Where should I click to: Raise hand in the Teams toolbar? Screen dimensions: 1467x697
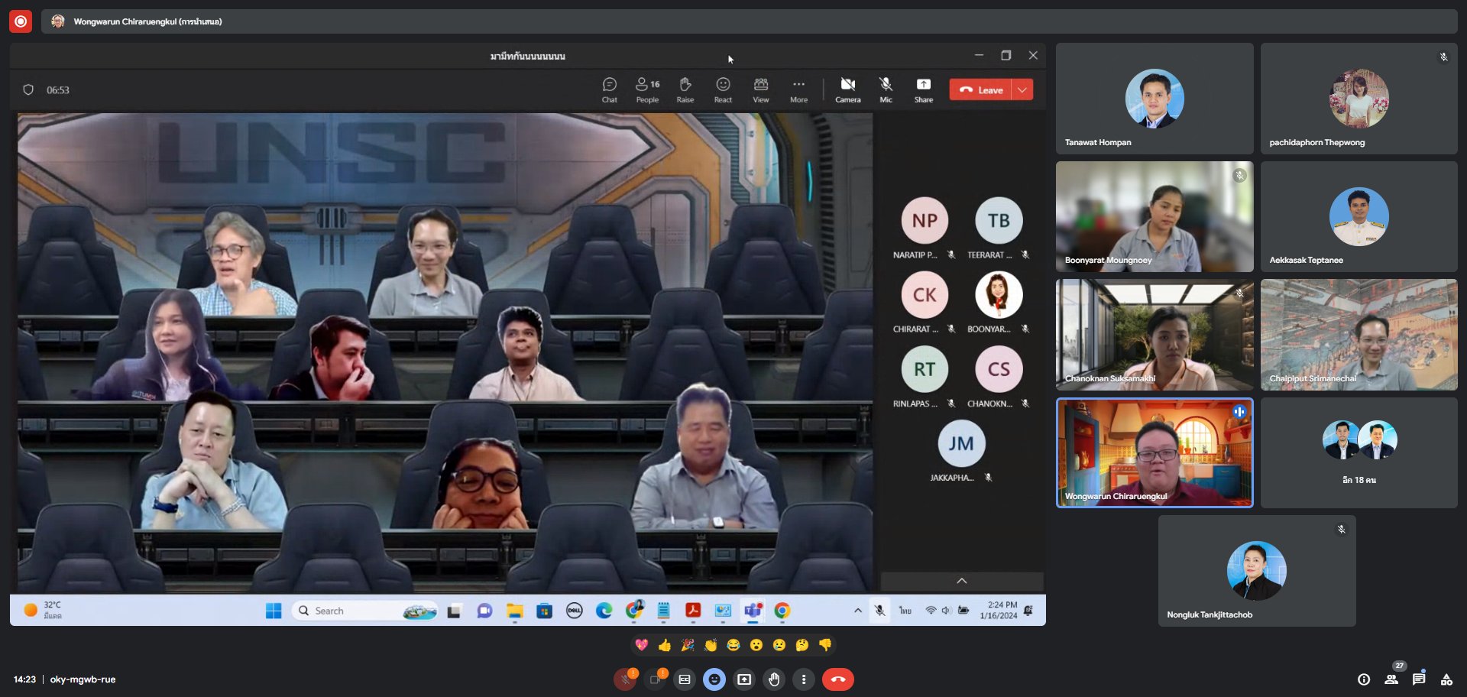(685, 89)
